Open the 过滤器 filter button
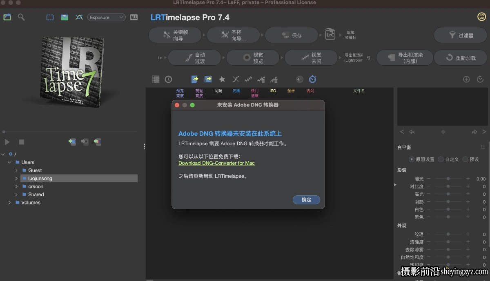The image size is (490, 281). [461, 35]
